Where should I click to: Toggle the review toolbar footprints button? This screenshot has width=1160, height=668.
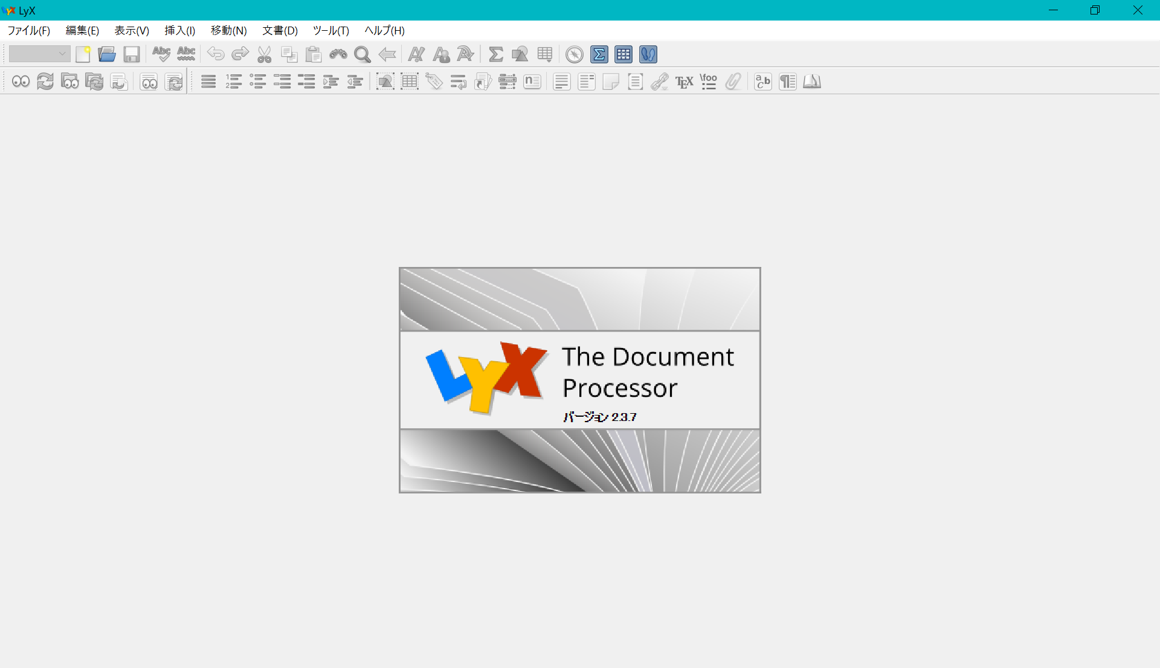coord(648,54)
